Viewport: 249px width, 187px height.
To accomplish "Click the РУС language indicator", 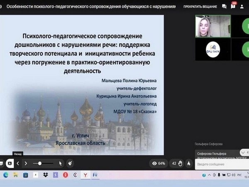I will pyautogui.click(x=239, y=175).
